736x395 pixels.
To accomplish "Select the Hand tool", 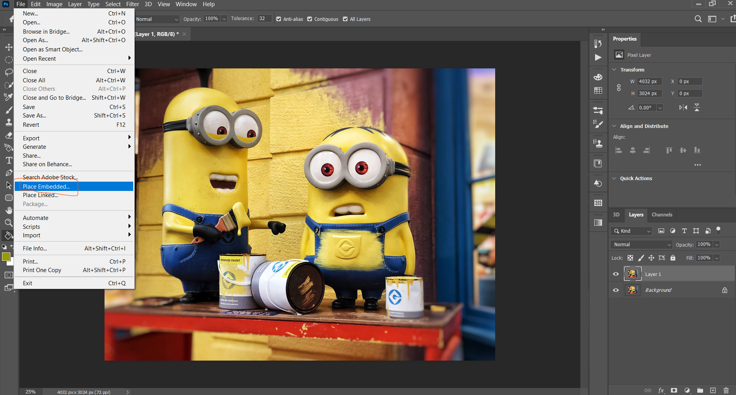I will tap(9, 210).
